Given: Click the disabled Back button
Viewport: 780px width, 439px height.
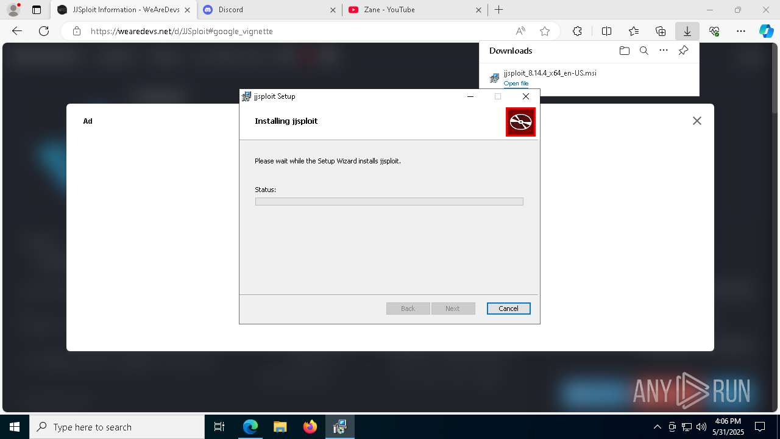Looking at the screenshot, I should point(408,309).
